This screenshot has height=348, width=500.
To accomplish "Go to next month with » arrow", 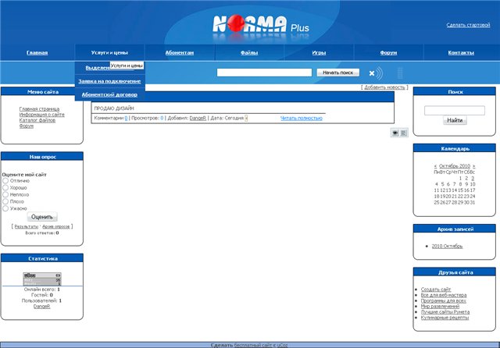I will (x=472, y=166).
